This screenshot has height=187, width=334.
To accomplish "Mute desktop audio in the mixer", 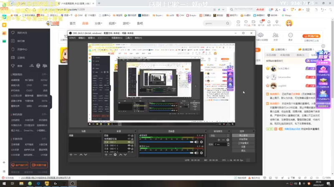I will (196, 142).
